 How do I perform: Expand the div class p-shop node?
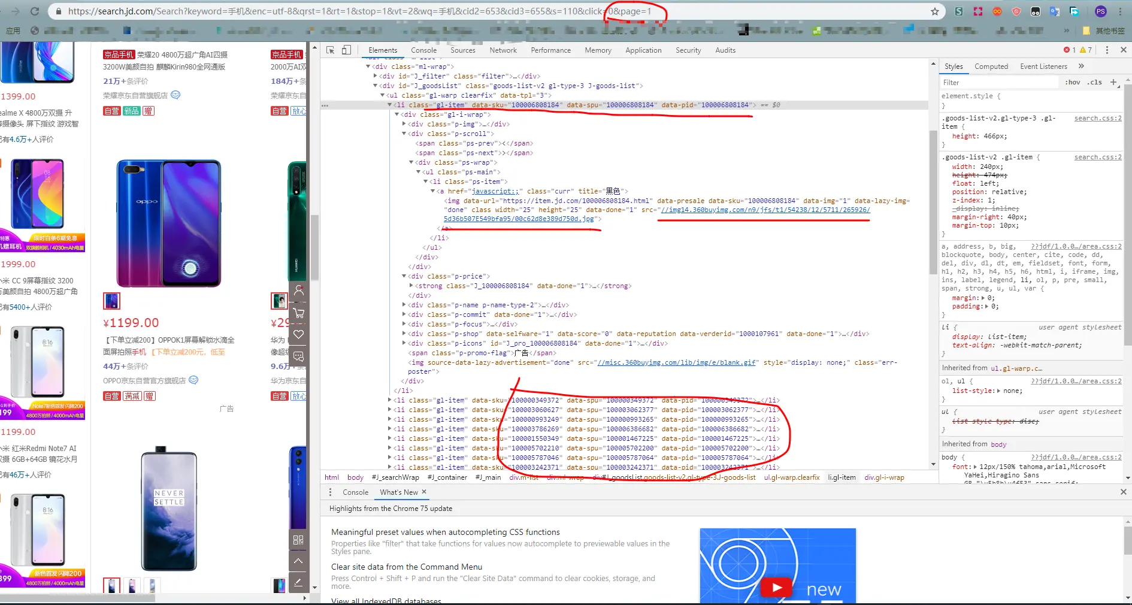(404, 334)
